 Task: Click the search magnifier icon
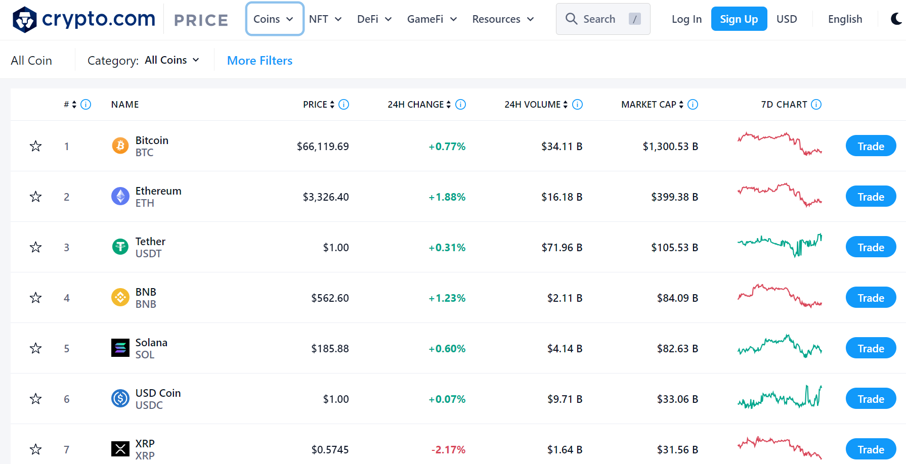pos(572,19)
